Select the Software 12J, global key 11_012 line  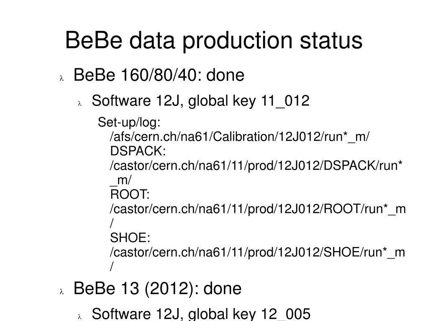201,100
